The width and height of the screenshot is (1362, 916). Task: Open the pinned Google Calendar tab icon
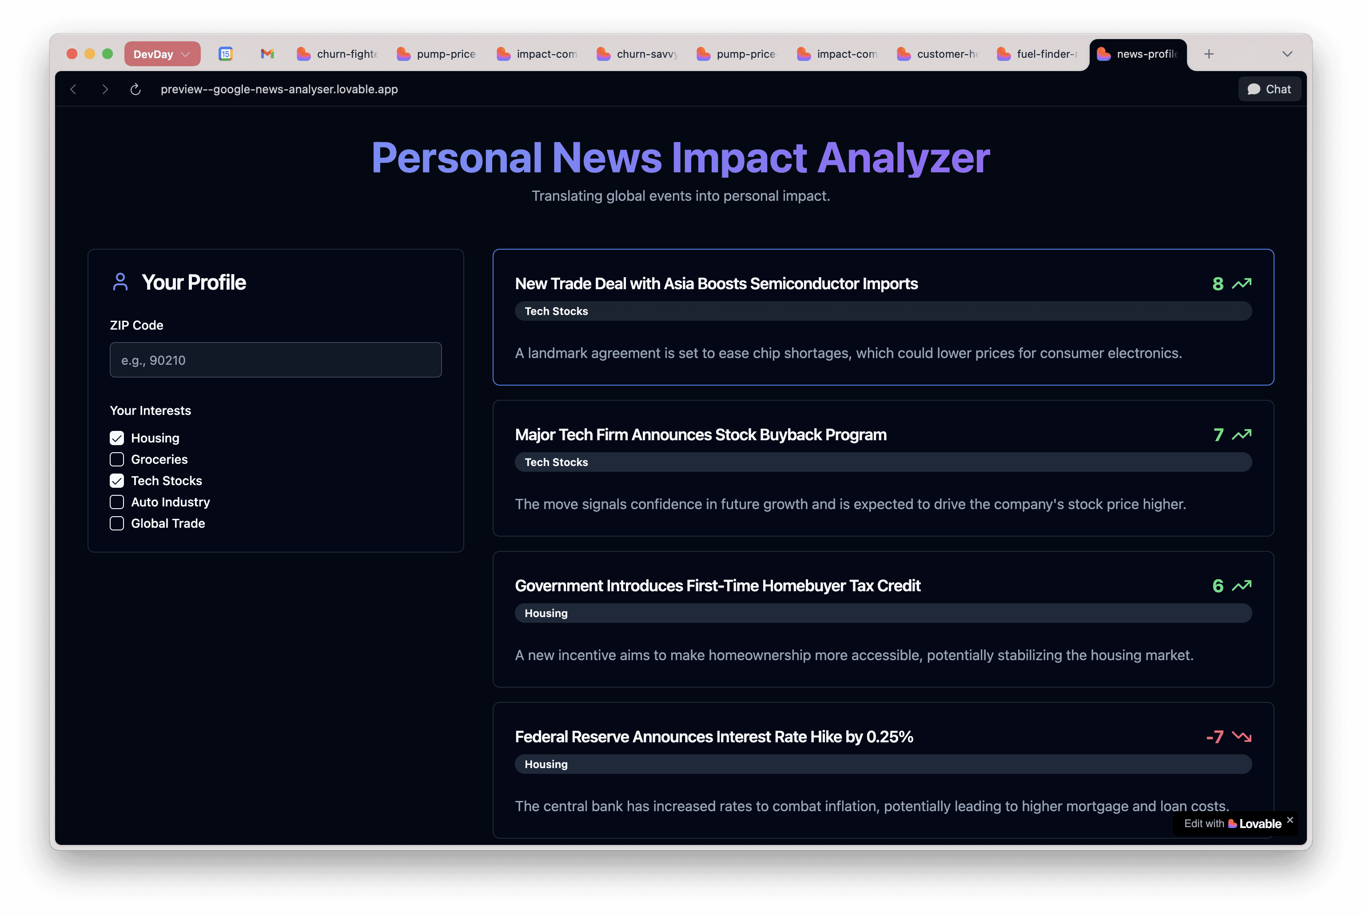tap(225, 54)
